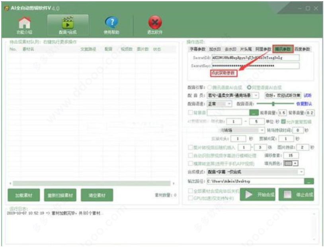Switch to the 去水印 tab
Viewport: 324px width, 247px height.
click(230, 49)
